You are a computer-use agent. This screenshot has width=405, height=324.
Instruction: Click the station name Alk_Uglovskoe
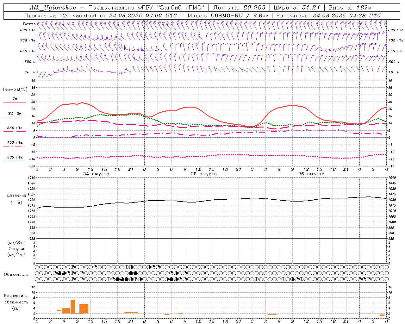[x=53, y=8]
